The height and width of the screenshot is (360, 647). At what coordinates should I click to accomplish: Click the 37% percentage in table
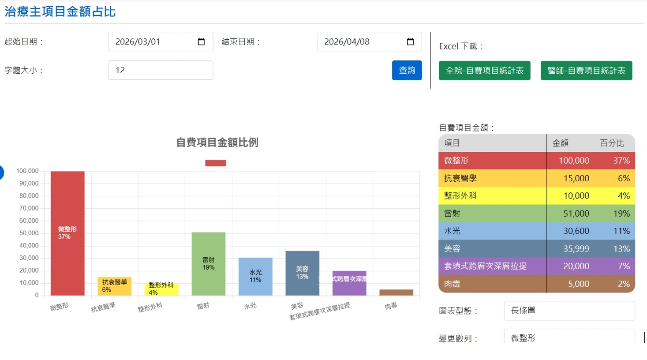(621, 161)
